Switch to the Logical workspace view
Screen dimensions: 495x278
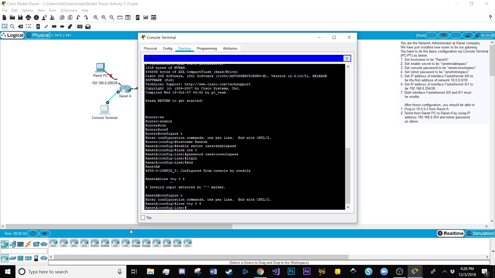click(12, 35)
